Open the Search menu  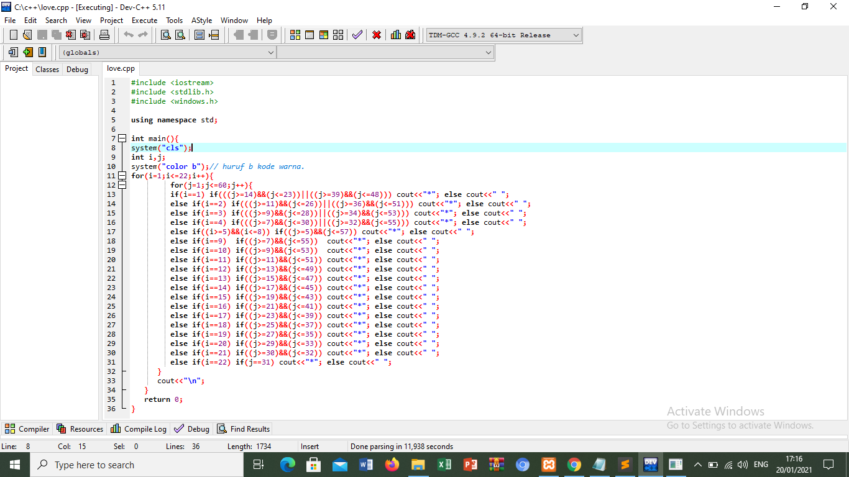(x=56, y=20)
